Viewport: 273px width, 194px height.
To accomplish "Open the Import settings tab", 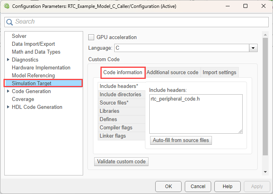I will (219, 73).
